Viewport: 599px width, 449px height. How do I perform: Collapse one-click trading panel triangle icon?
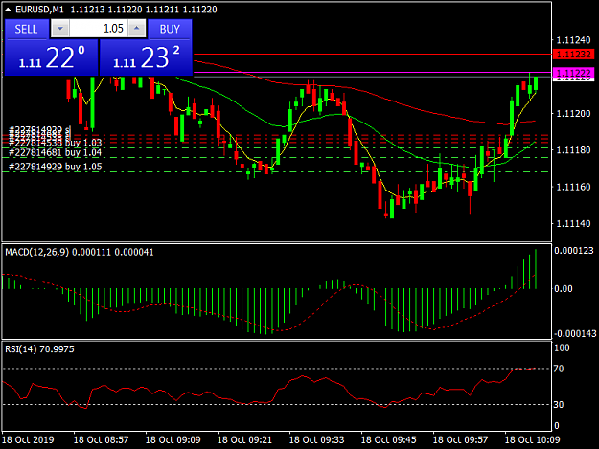[8, 10]
